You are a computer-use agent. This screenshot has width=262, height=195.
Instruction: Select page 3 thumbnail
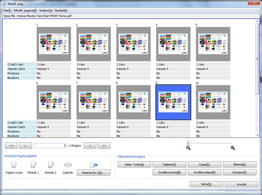(x=133, y=44)
